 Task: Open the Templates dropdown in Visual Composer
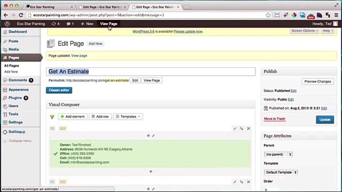pyautogui.click(x=128, y=117)
